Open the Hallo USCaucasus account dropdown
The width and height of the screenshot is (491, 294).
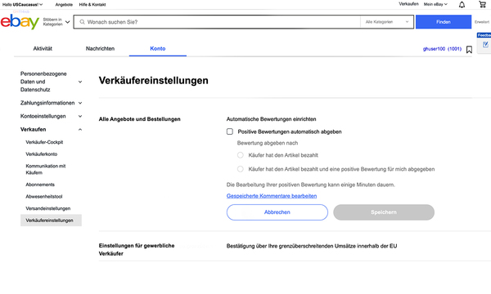point(23,5)
